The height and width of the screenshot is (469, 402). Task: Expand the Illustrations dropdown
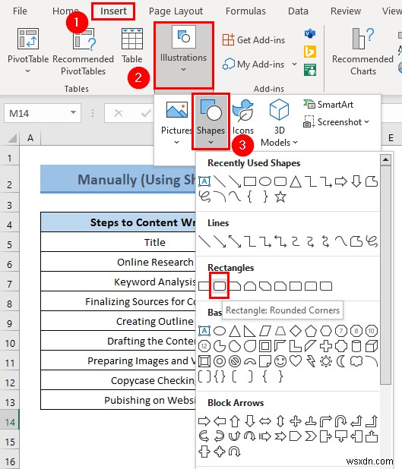[183, 55]
